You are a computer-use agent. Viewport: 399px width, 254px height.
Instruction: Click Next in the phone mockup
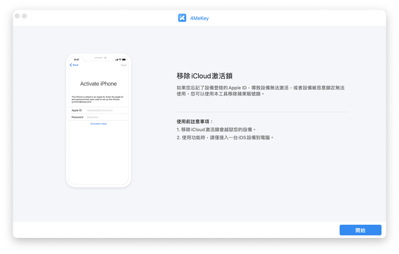click(124, 65)
